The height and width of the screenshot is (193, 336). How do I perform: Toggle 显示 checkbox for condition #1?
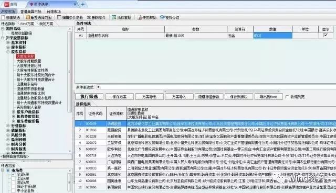[325, 35]
